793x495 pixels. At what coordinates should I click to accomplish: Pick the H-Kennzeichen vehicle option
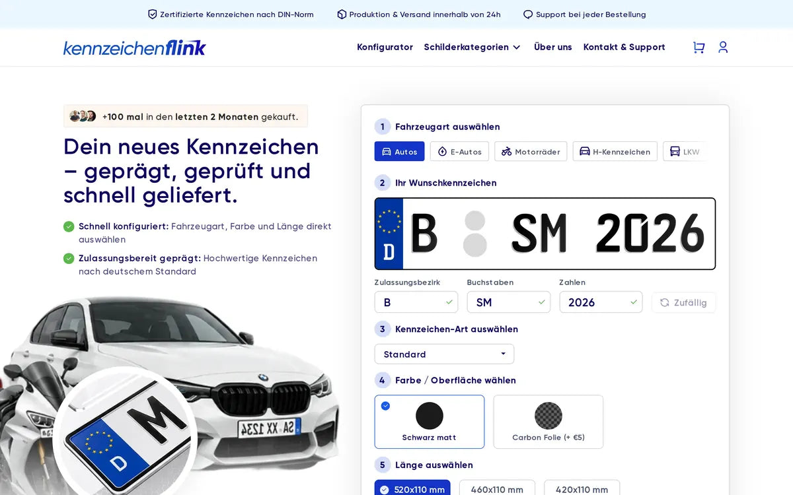pyautogui.click(x=615, y=151)
